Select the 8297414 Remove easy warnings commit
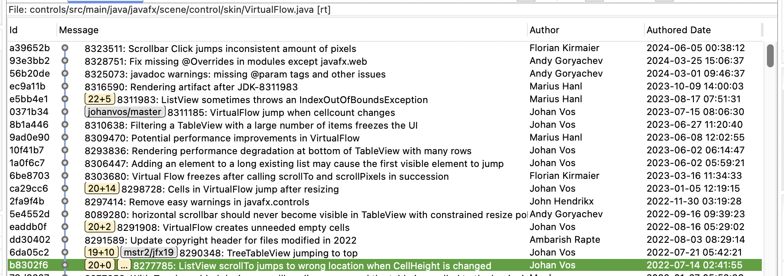Image resolution: width=784 pixels, height=276 pixels. point(196,202)
